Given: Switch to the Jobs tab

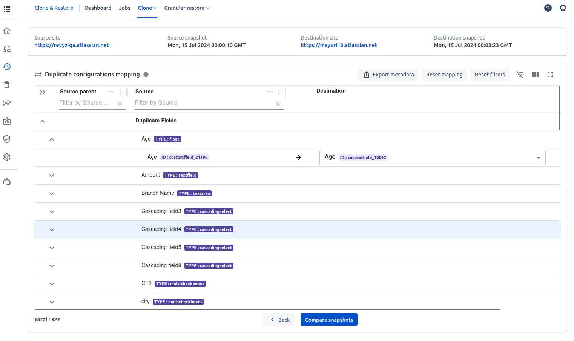Looking at the screenshot, I should tap(124, 8).
